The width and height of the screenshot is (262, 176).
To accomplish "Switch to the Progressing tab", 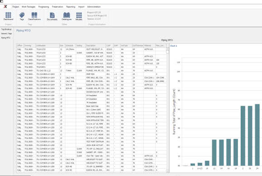I will click(43, 7).
